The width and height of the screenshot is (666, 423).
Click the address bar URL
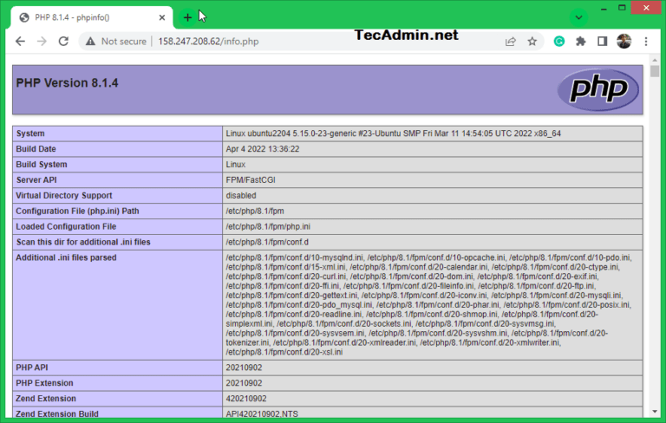208,41
